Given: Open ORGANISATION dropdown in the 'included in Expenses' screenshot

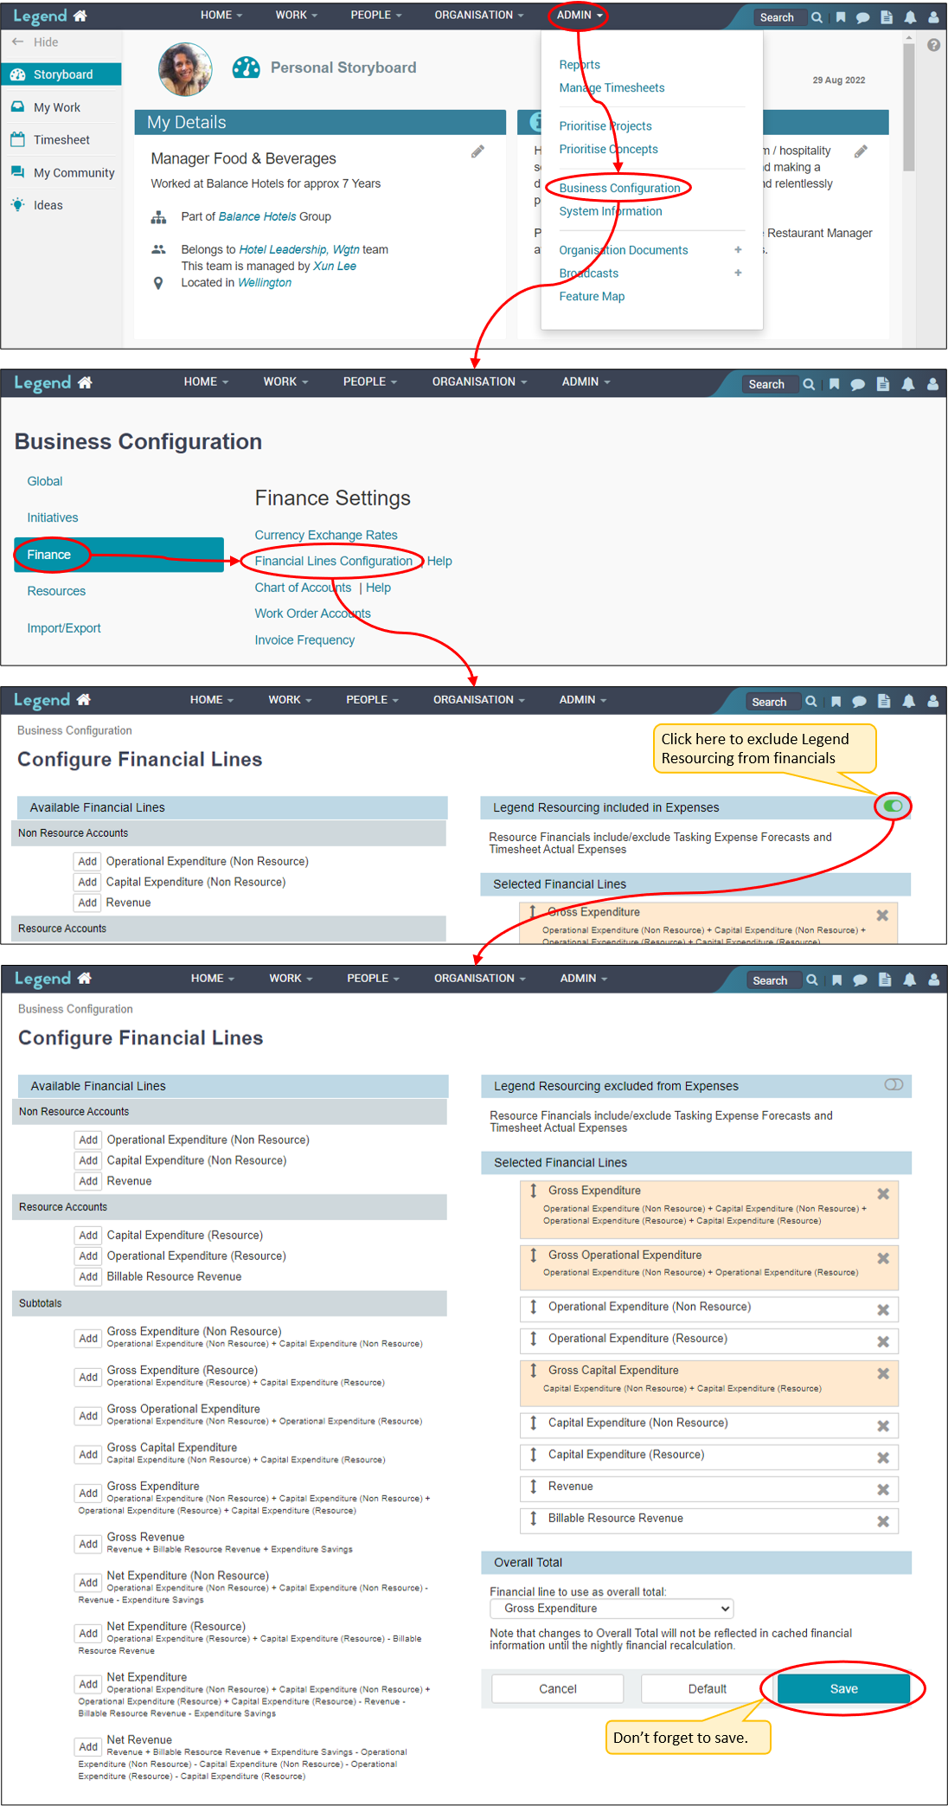Looking at the screenshot, I should (479, 699).
